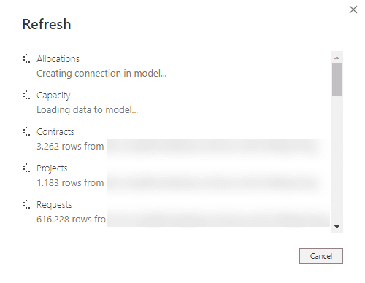365x283 pixels.
Task: Select the Allocations table entry
Action: (x=58, y=59)
